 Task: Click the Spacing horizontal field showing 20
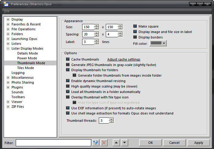(x=88, y=34)
